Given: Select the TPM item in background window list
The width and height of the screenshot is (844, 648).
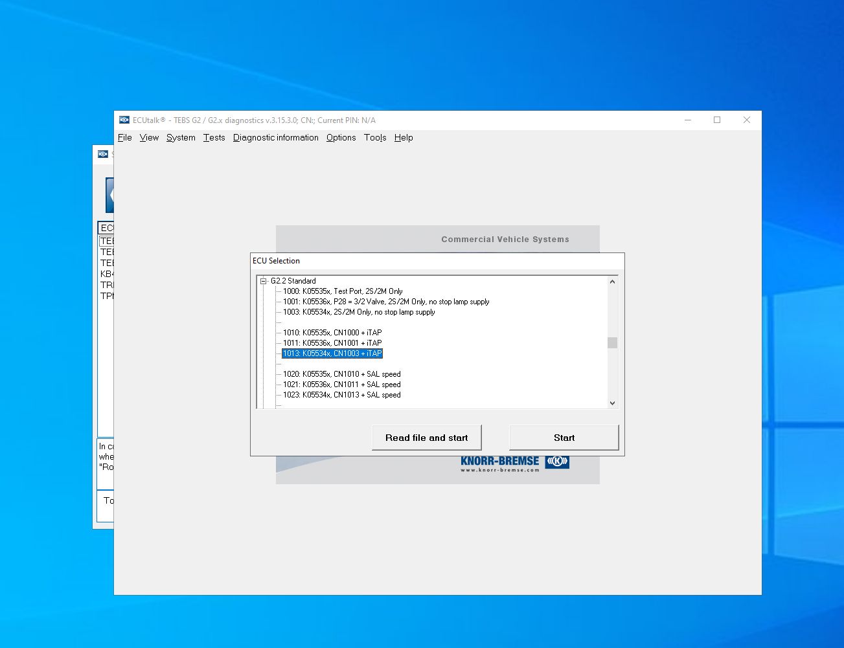Looking at the screenshot, I should tap(108, 295).
